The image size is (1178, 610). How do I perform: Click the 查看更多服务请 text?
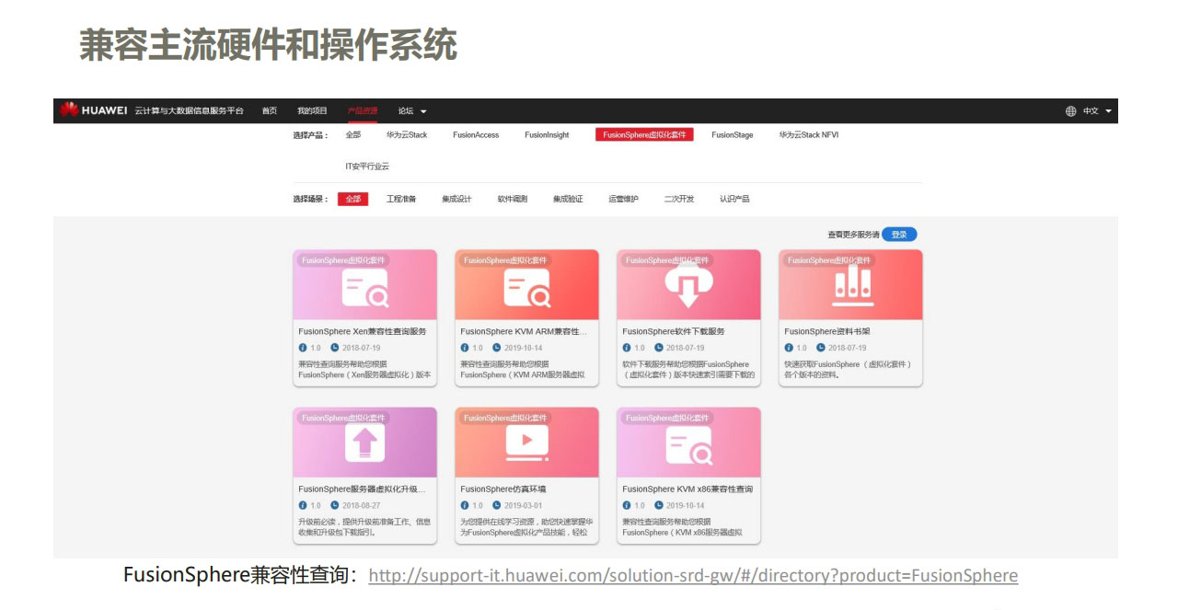click(x=853, y=235)
